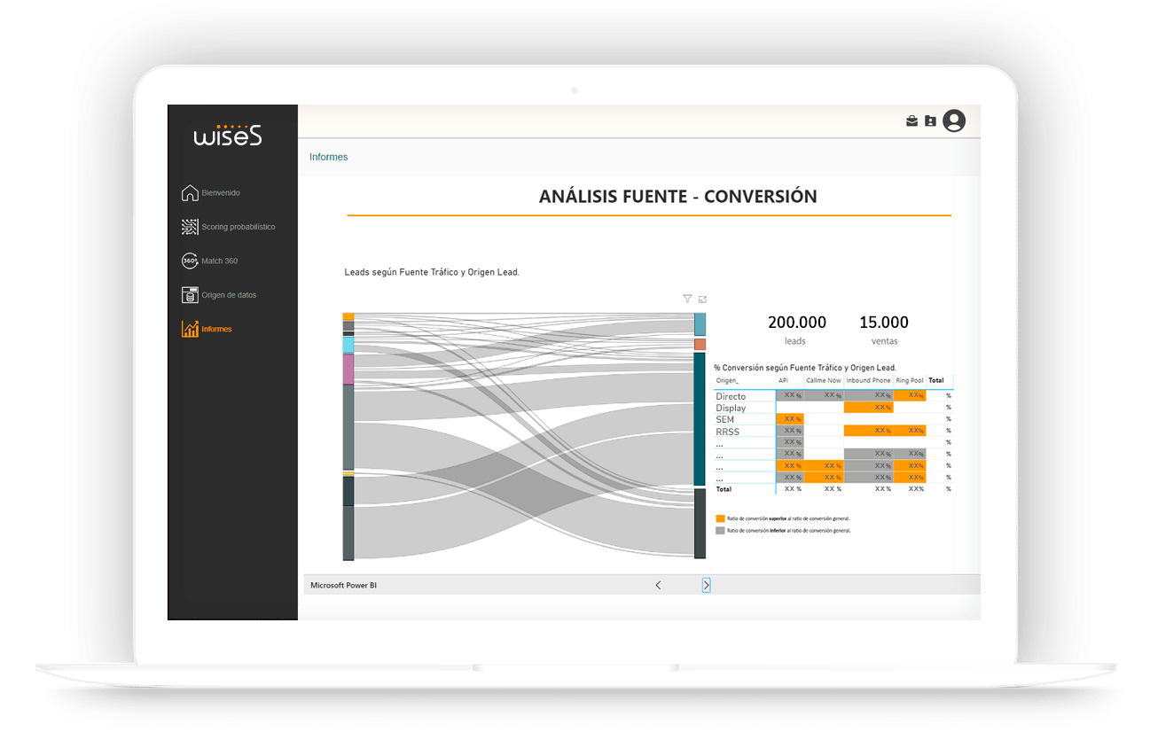Click the Match 360 sidebar icon

189,261
